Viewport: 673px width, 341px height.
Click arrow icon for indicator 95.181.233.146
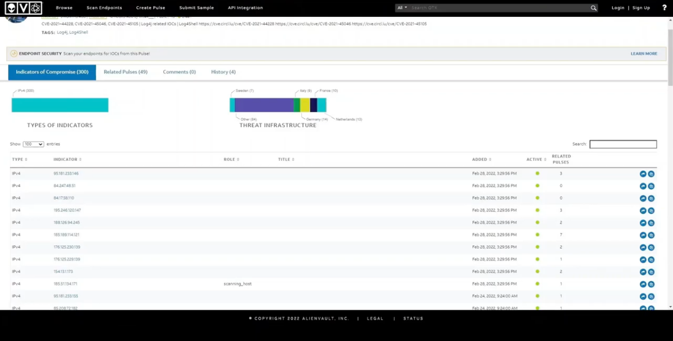(643, 174)
